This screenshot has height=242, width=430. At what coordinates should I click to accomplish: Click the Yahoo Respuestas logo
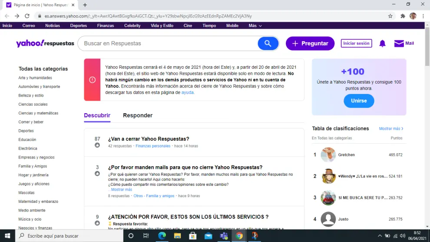pos(45,44)
